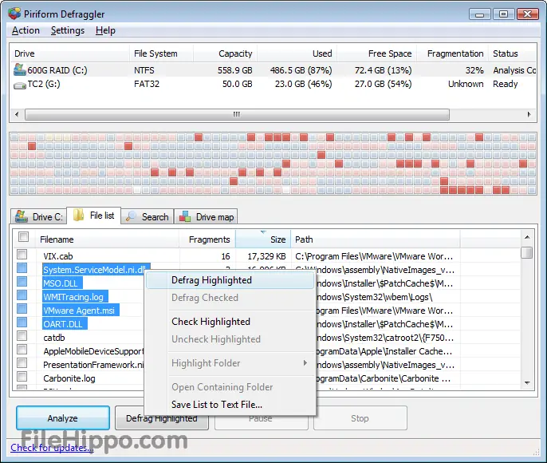
Task: Click the drive list scroll right arrow
Action: tap(529, 114)
